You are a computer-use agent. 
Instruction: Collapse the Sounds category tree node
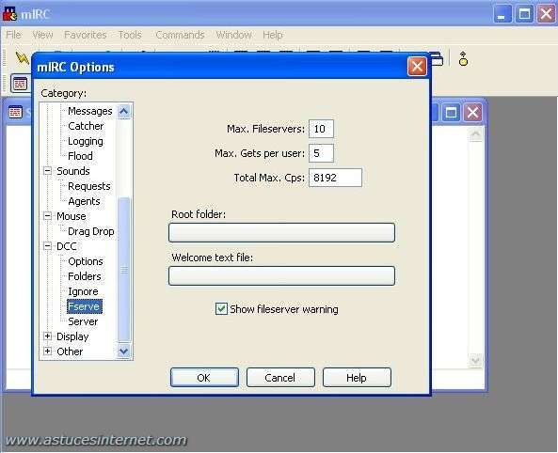[47, 171]
